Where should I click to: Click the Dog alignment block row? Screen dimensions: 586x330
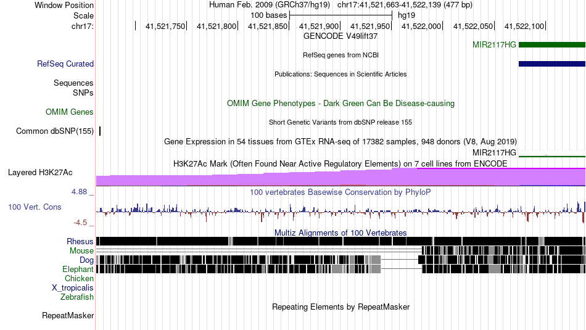(341, 260)
